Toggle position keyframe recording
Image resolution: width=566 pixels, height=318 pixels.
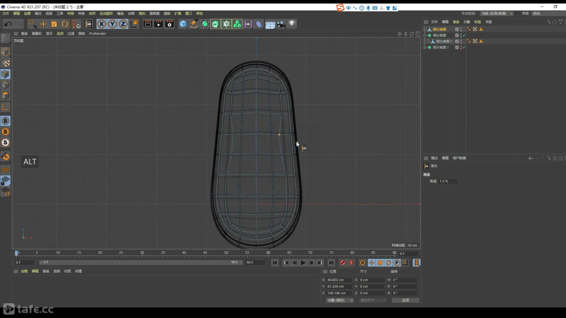(371, 263)
